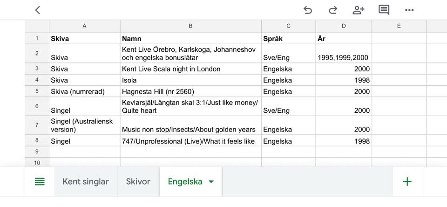Image resolution: width=447 pixels, height=207 pixels.
Task: Open the comments icon
Action: pos(384,10)
